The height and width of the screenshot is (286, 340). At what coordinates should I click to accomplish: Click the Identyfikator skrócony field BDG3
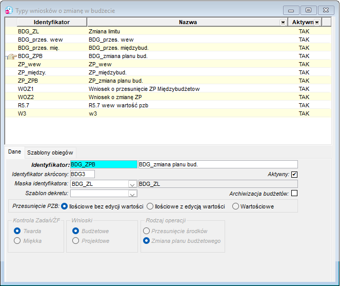83,174
